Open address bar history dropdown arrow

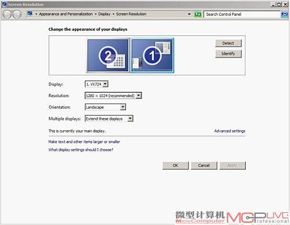(x=189, y=14)
